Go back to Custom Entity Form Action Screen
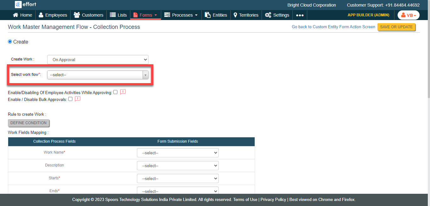Viewport: 430px width, 206px height. pos(333,27)
